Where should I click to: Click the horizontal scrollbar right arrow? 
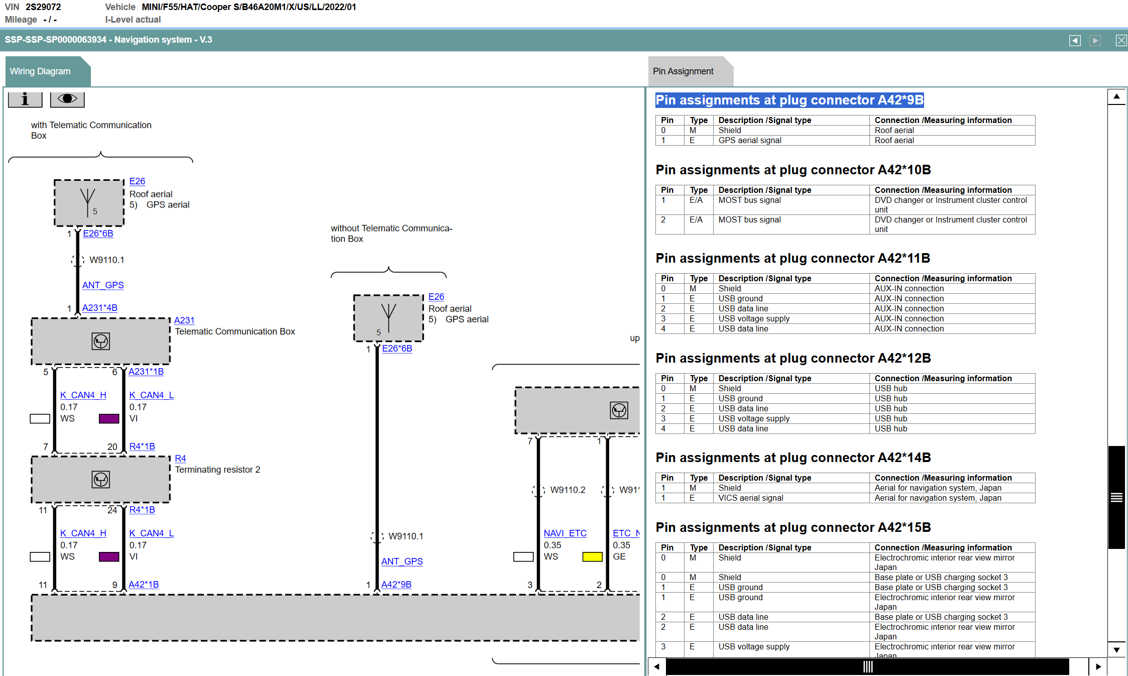1098,666
